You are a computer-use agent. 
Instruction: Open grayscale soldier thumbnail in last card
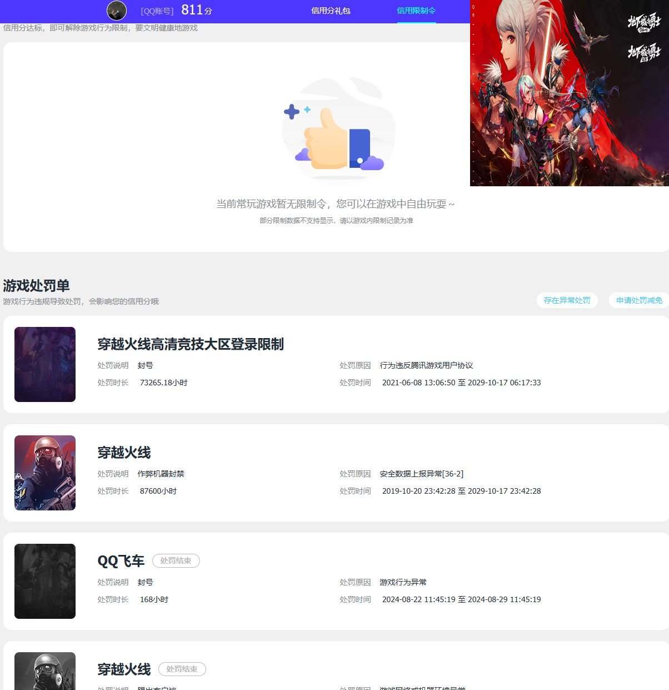pyautogui.click(x=45, y=671)
